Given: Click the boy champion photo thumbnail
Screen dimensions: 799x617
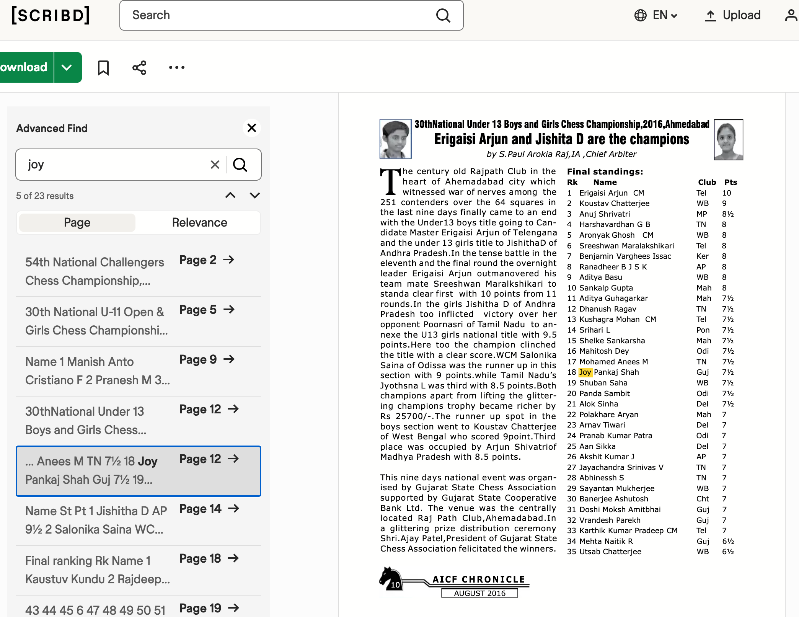Looking at the screenshot, I should (395, 139).
